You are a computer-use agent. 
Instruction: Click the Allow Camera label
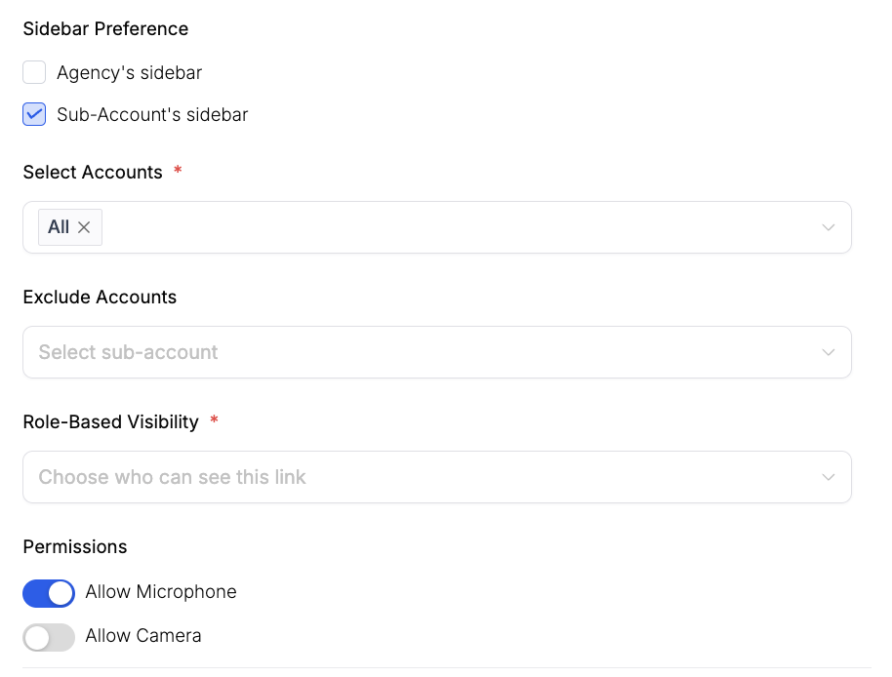[142, 636]
